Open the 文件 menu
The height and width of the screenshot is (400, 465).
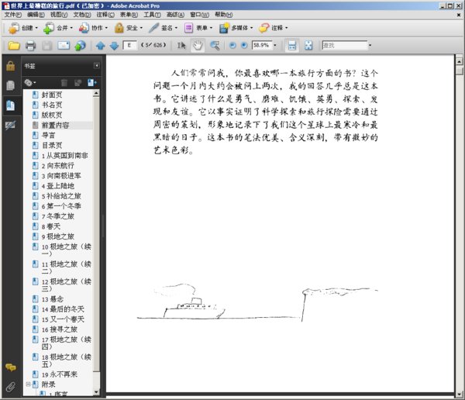(x=12, y=15)
